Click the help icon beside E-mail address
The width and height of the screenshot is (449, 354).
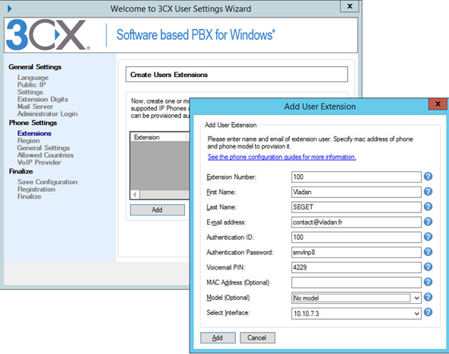(428, 222)
